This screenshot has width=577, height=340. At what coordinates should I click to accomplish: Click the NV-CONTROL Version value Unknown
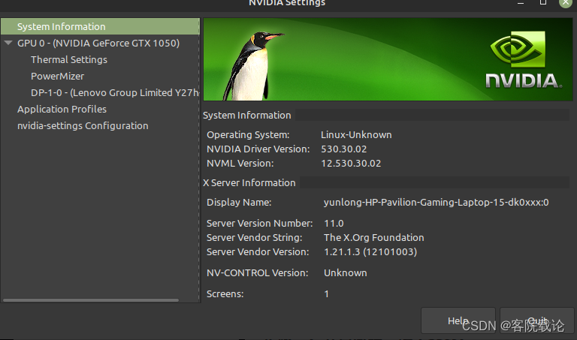point(345,273)
